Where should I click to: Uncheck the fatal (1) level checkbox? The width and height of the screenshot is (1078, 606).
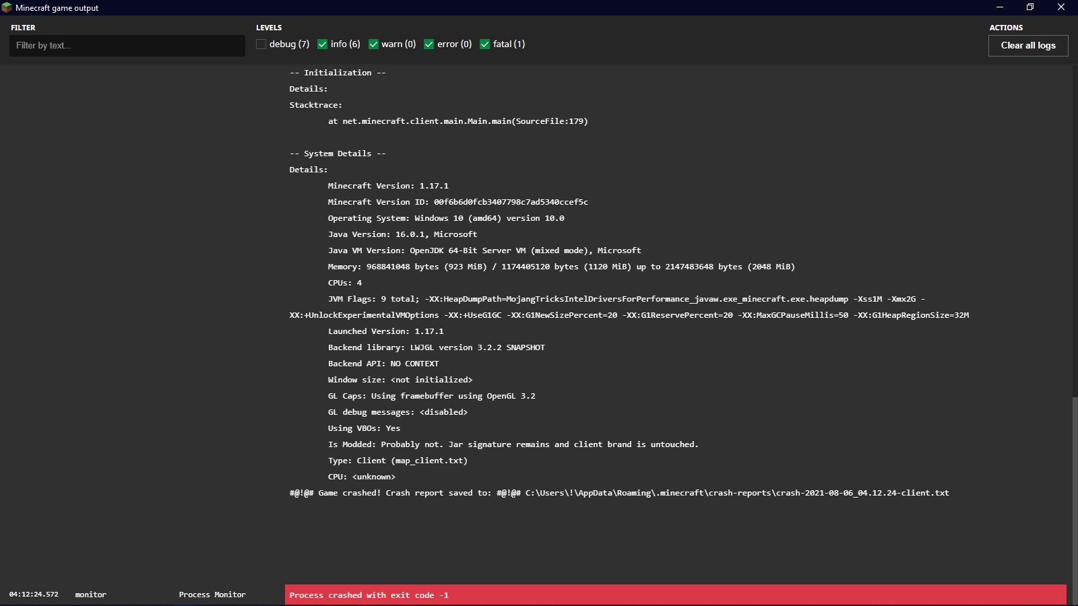click(x=484, y=44)
